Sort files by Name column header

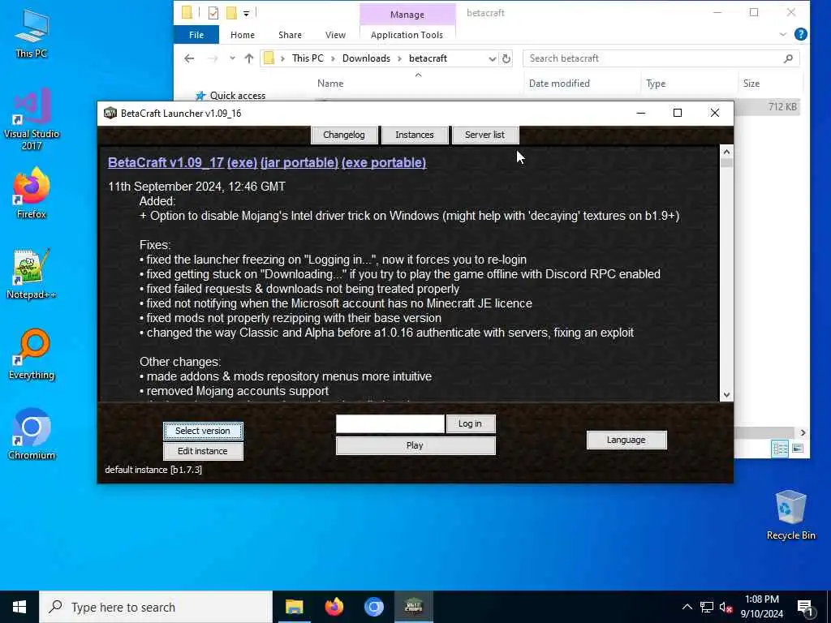(x=330, y=84)
